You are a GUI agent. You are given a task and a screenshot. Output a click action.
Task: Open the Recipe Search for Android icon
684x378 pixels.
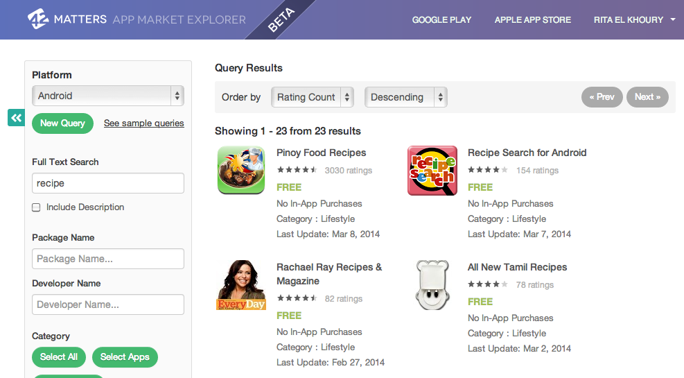(432, 171)
